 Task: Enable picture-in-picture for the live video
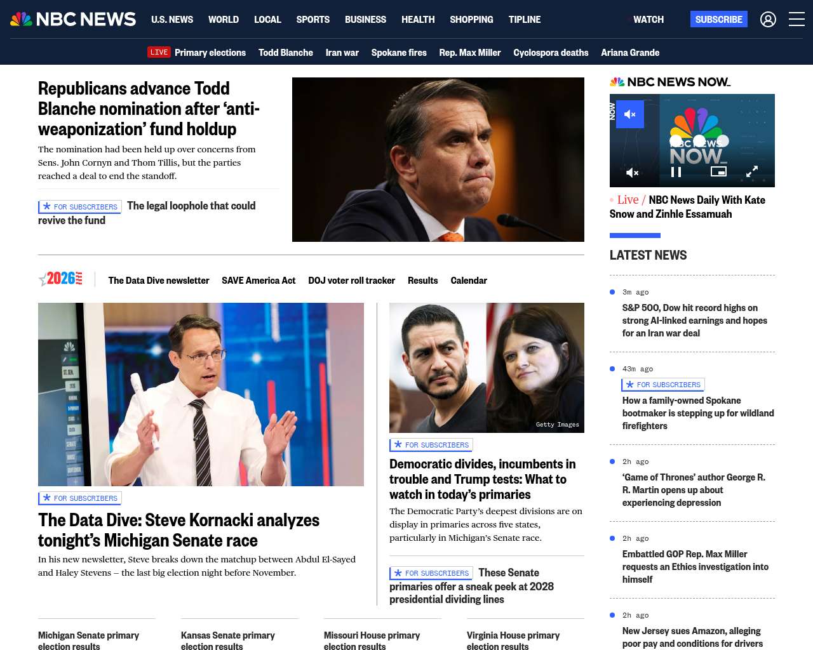point(718,171)
